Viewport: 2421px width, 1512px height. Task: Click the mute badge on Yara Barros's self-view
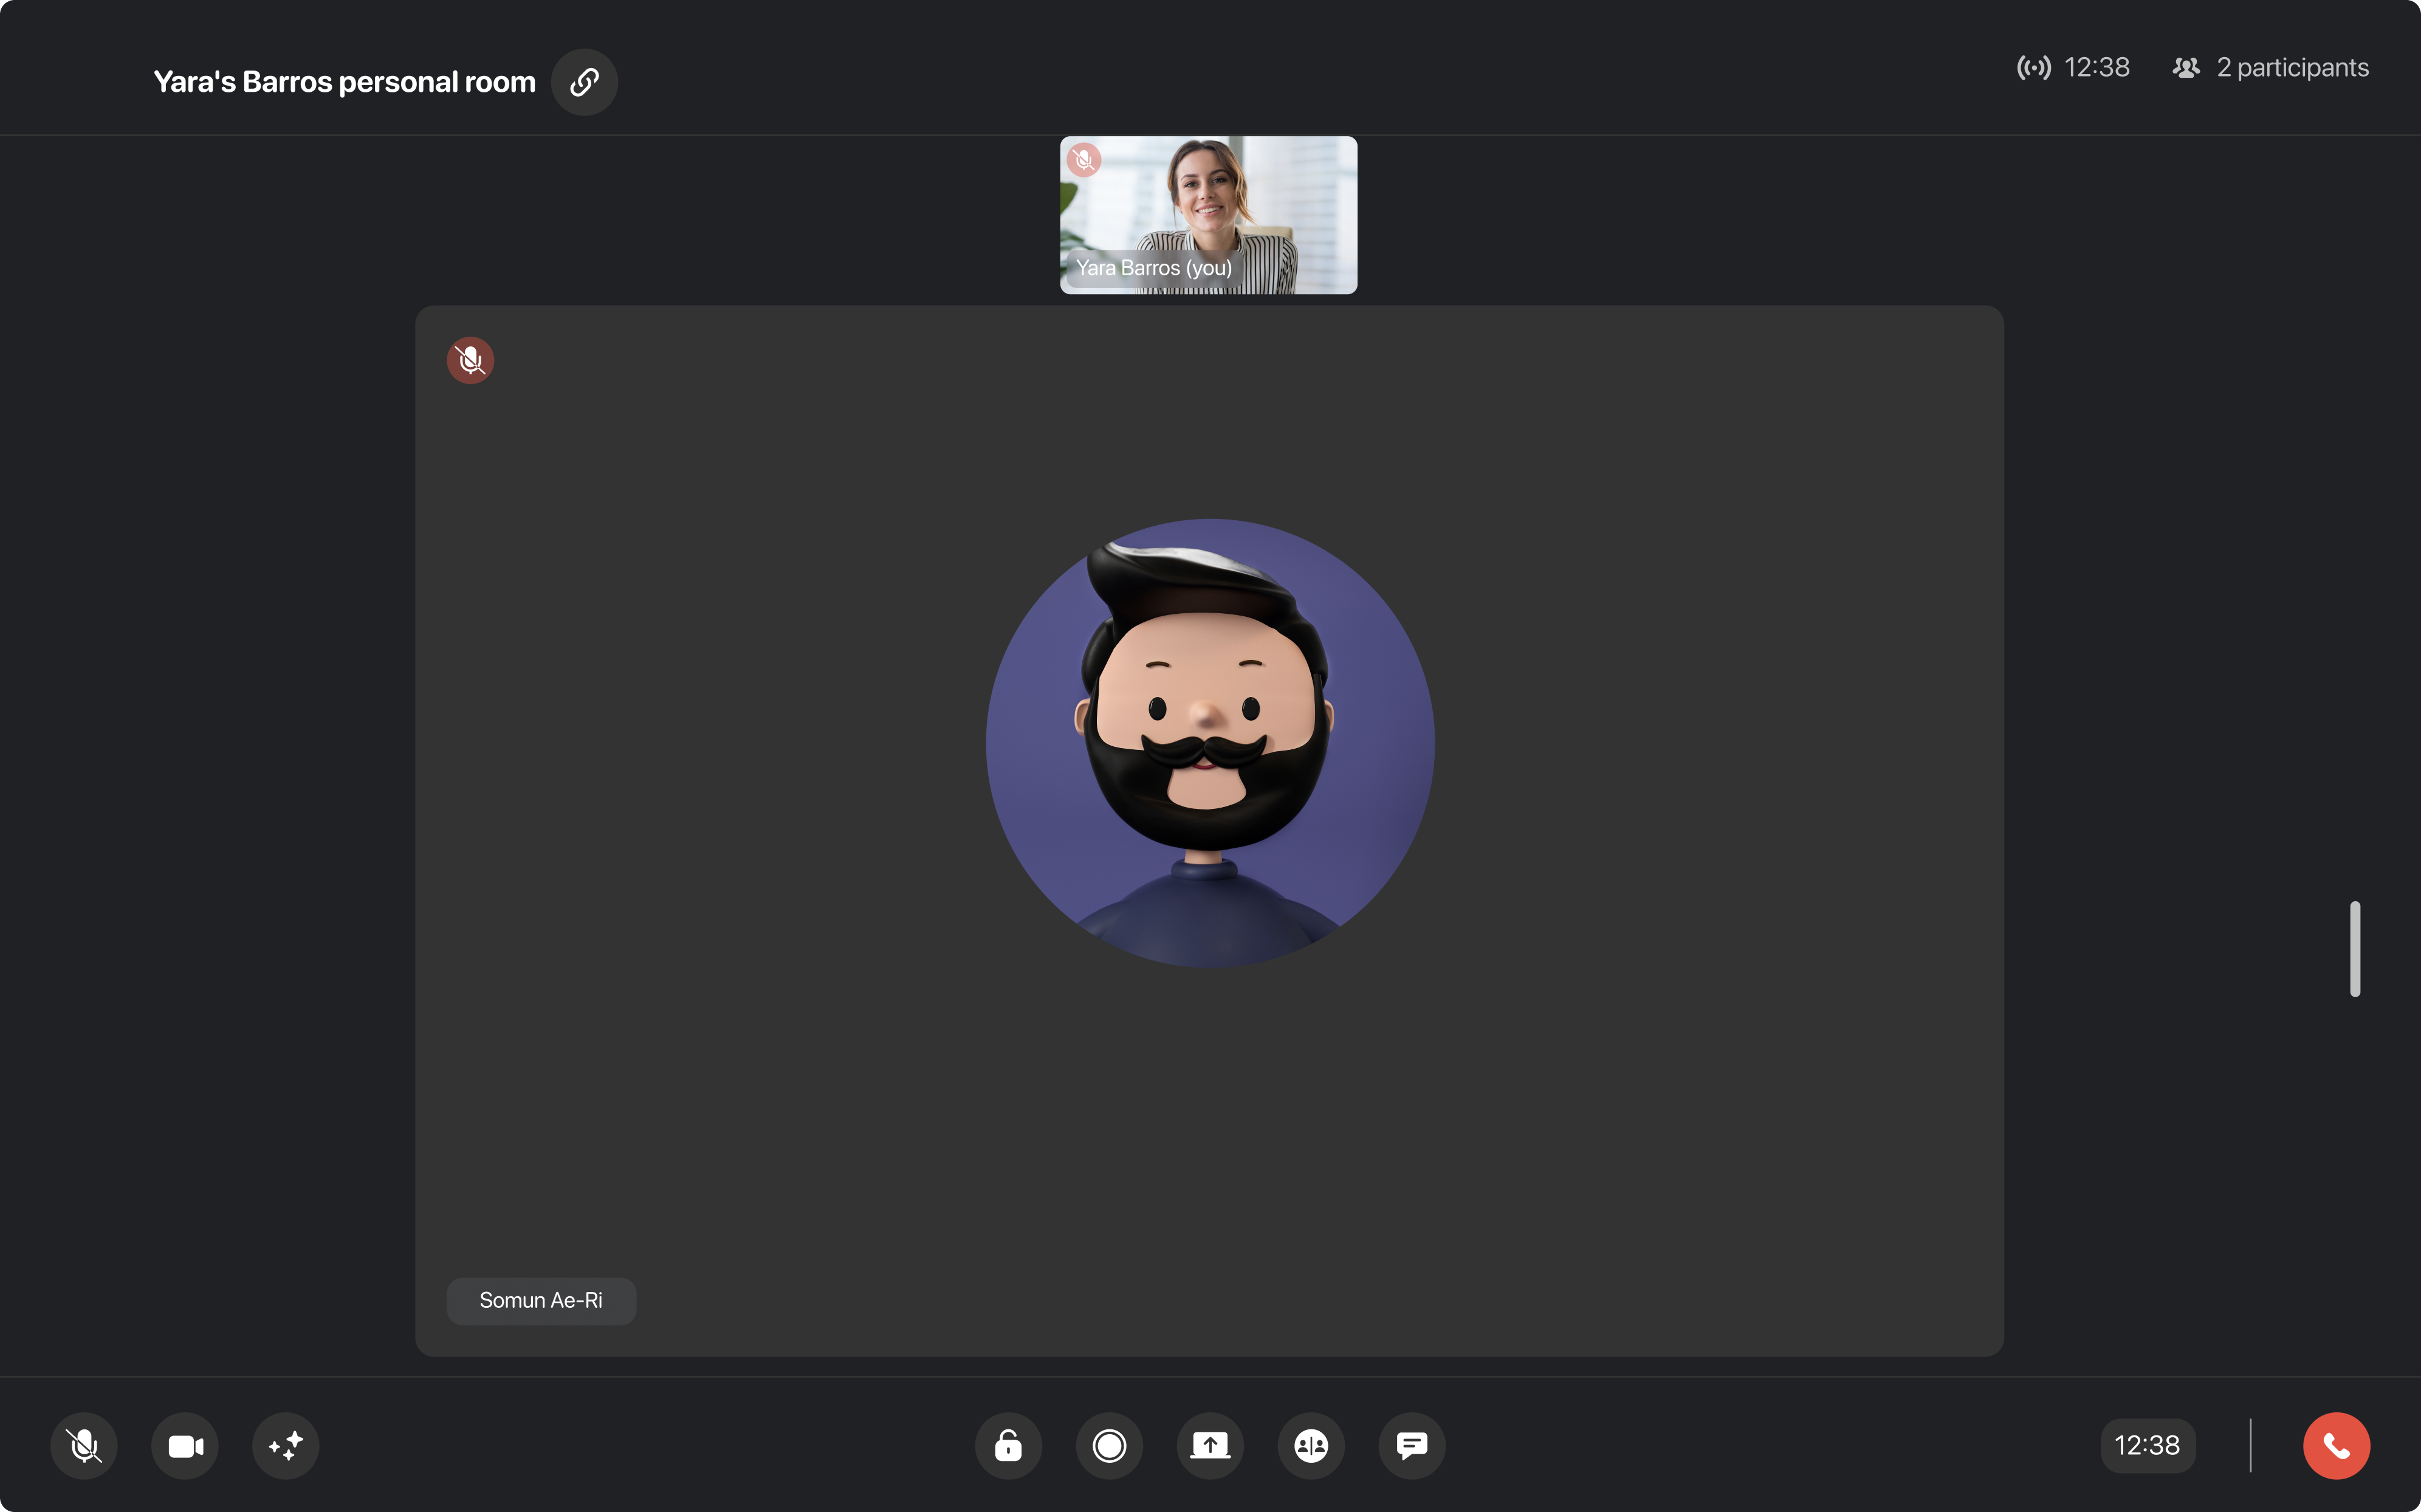(1083, 159)
